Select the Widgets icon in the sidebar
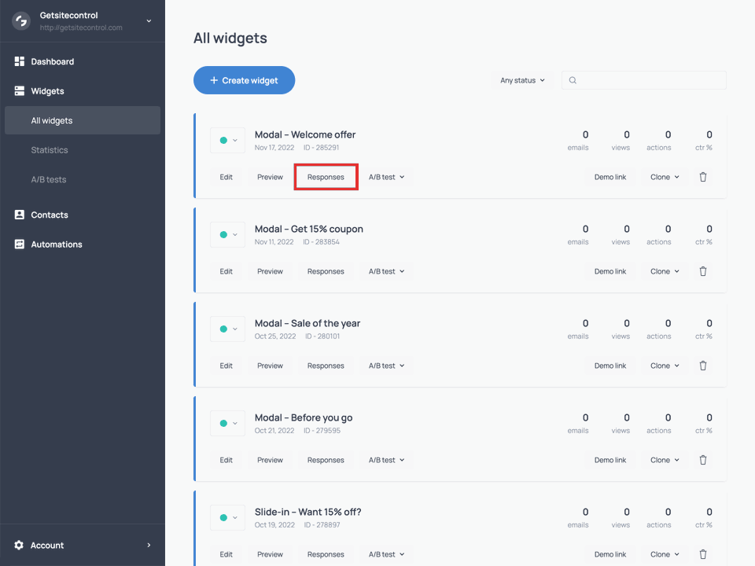Viewport: 755px width, 566px height. coord(19,90)
